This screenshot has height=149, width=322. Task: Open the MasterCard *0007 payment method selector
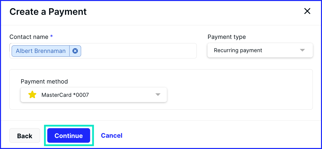click(94, 95)
